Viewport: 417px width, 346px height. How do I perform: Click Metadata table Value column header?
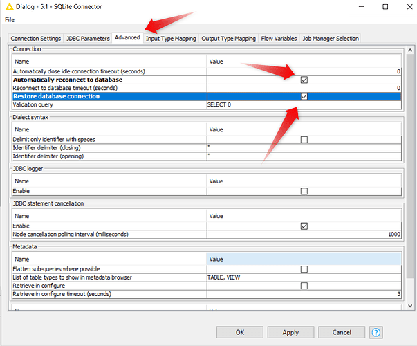click(304, 259)
